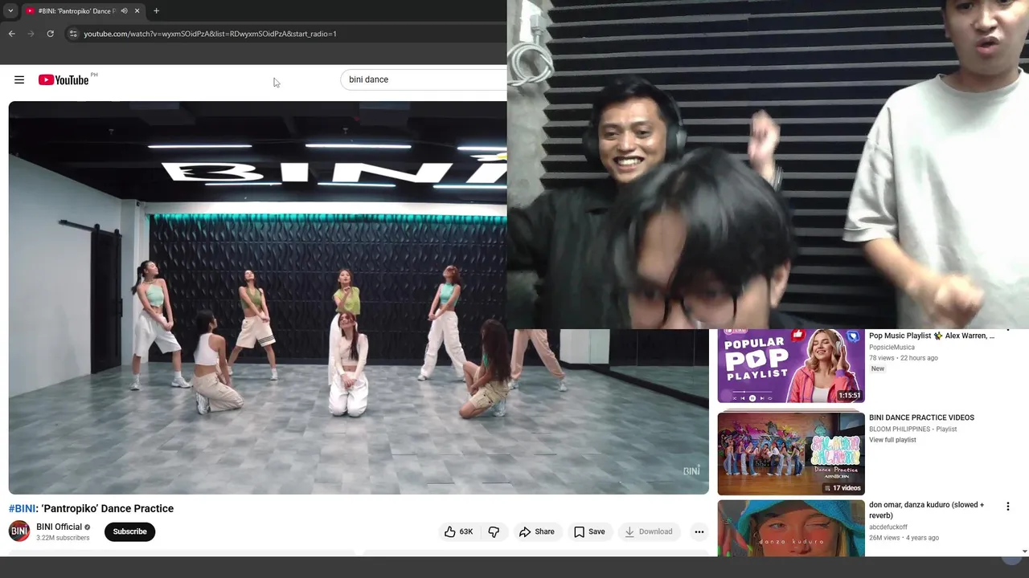
Task: Open the BINI Official channel name link
Action: [x=59, y=527]
